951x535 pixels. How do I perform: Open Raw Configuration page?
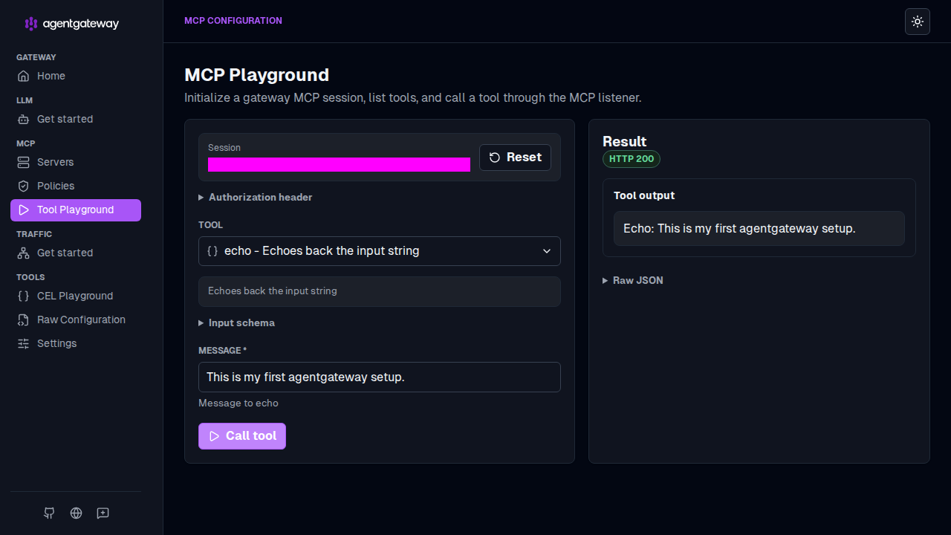(x=76, y=320)
